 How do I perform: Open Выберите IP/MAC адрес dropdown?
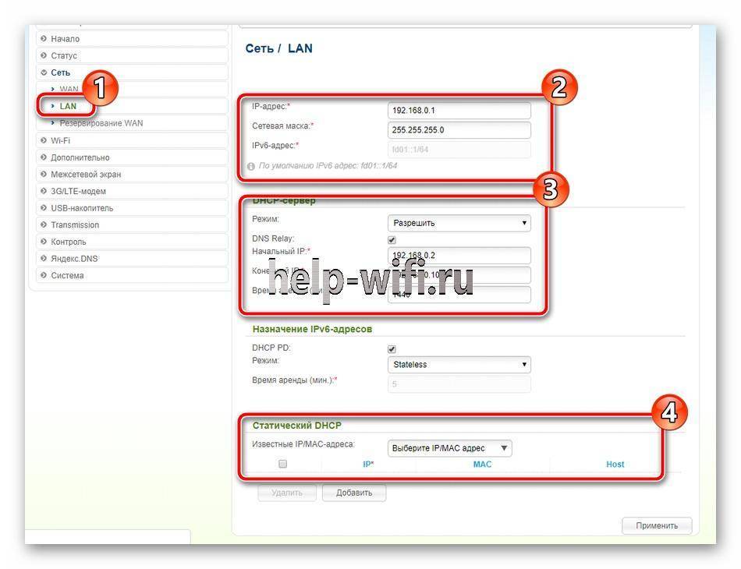(449, 448)
